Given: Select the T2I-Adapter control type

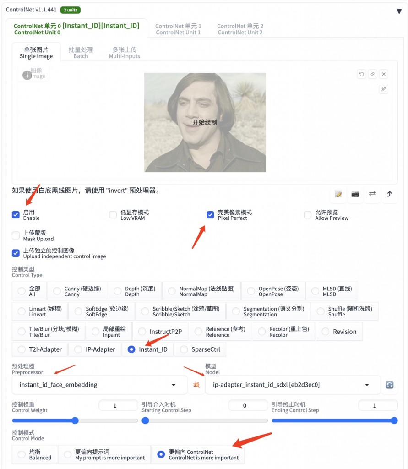Looking at the screenshot, I should 40,349.
